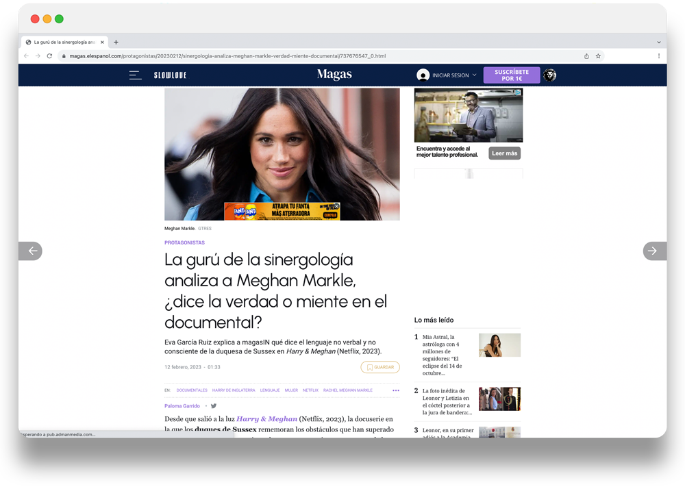Open a new tab with plus button

click(116, 42)
